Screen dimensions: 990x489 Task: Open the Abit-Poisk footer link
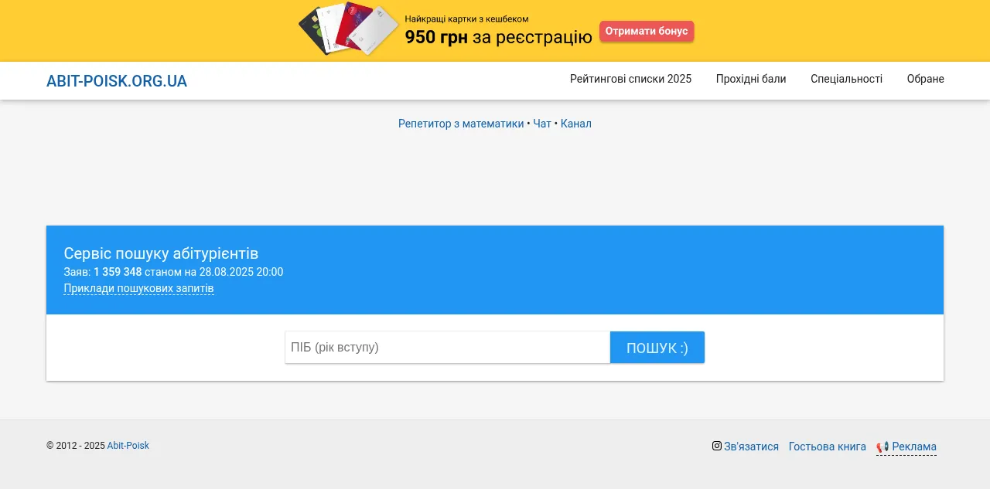128,446
